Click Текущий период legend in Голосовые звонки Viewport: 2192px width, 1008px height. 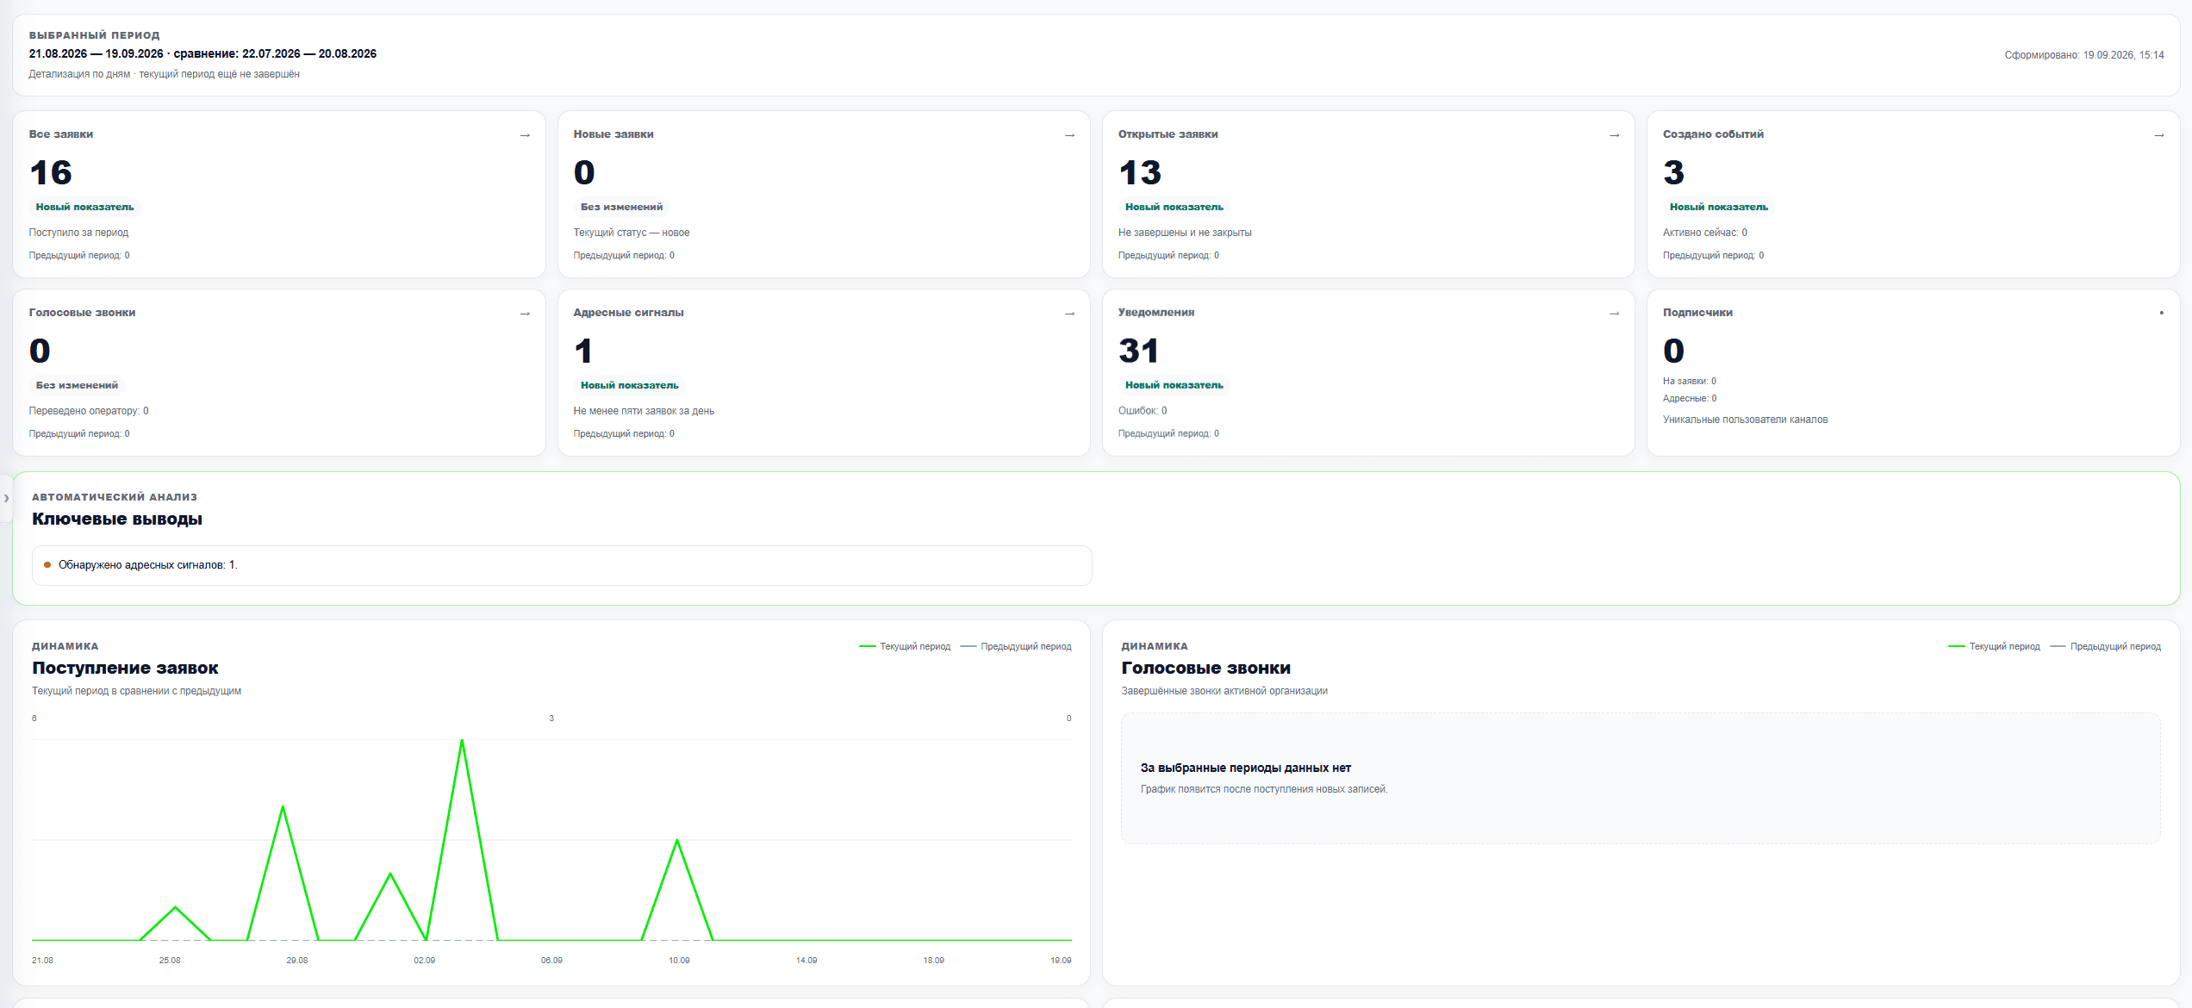(1994, 646)
